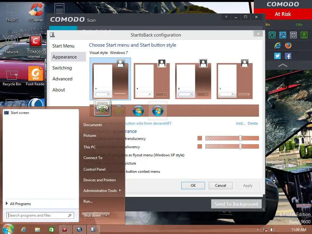Open Twitter link in Comodo widget
The image size is (312, 234).
[277, 56]
